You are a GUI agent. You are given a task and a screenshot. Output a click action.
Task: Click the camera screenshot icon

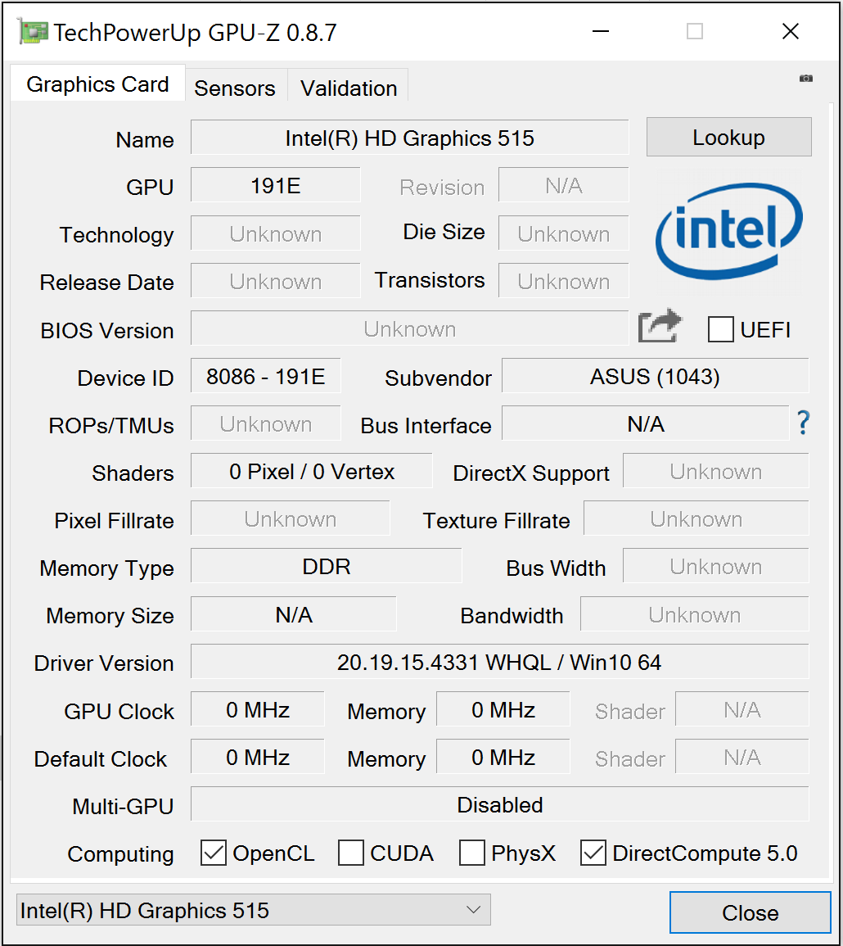point(805,79)
